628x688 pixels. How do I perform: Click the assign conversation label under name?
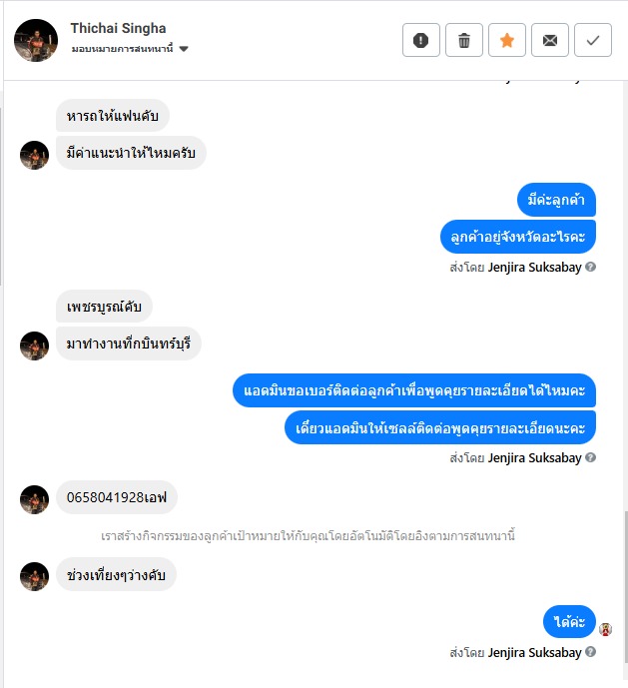[x=123, y=49]
